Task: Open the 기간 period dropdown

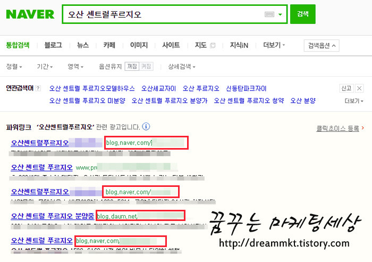Action: click(45, 67)
